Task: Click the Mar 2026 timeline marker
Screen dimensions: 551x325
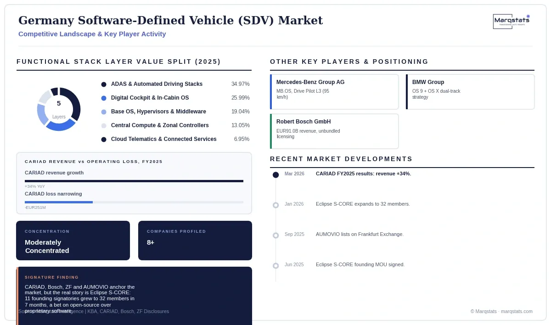Action: click(275, 175)
